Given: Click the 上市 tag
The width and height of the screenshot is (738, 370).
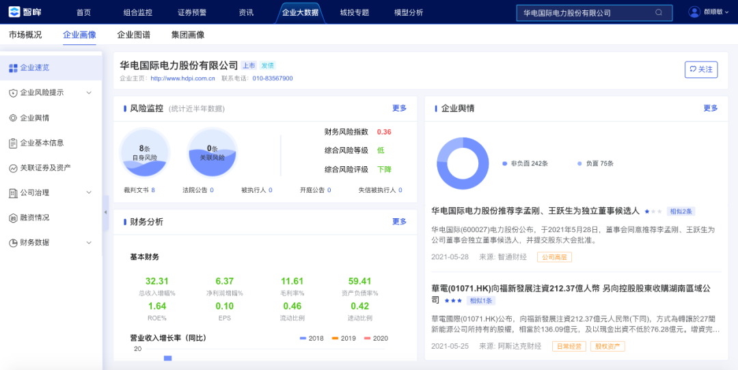Looking at the screenshot, I should point(249,66).
